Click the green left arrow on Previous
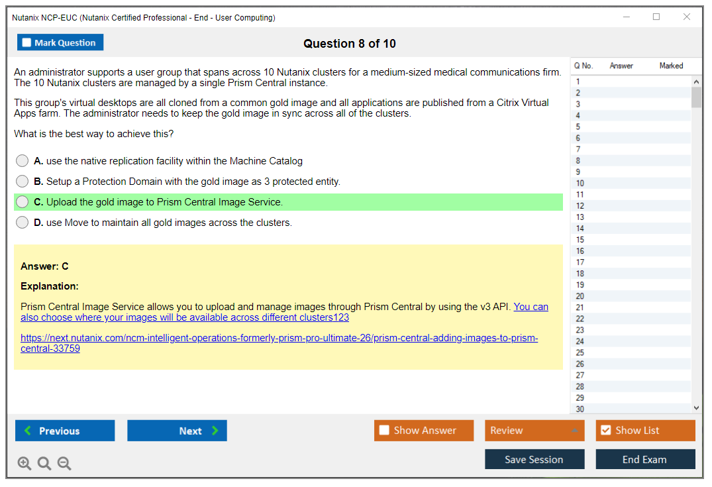 click(x=28, y=431)
